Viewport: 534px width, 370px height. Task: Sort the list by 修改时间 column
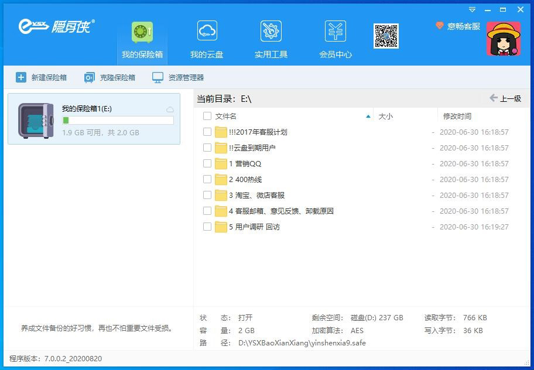(x=457, y=116)
